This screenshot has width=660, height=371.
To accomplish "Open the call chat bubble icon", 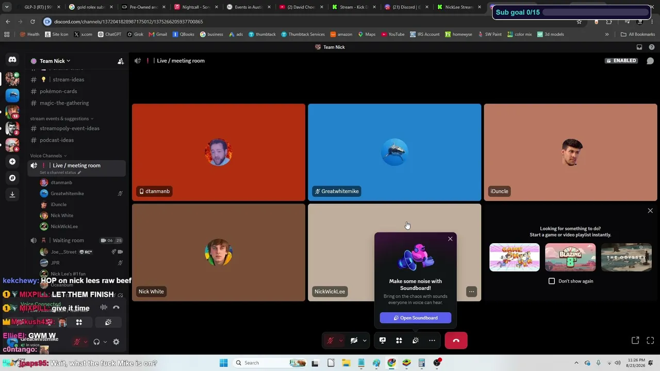I will [x=650, y=61].
